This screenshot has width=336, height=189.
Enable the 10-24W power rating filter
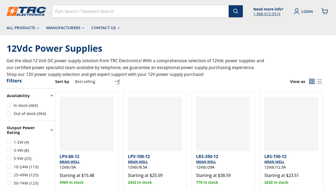pos(9,167)
